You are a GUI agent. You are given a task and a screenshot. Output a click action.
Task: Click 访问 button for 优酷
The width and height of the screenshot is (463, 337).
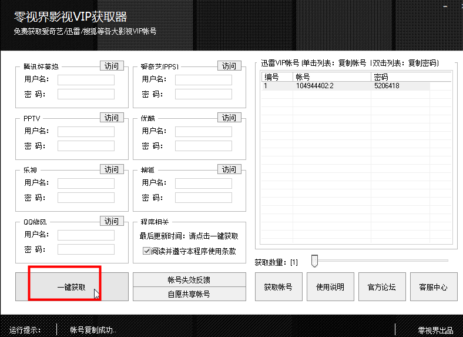229,118
